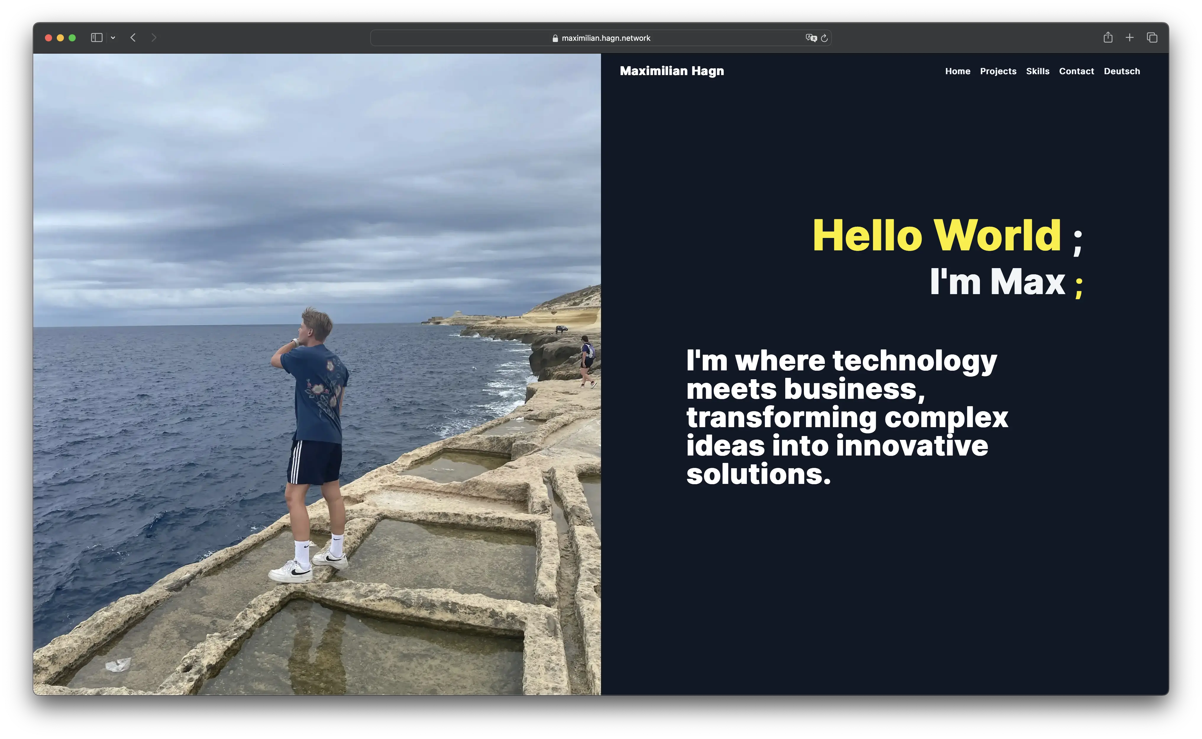
Task: Open a new tab with plus icon
Action: 1130,38
